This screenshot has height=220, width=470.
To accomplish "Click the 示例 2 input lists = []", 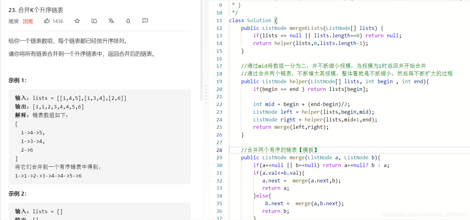I will coord(39,211).
